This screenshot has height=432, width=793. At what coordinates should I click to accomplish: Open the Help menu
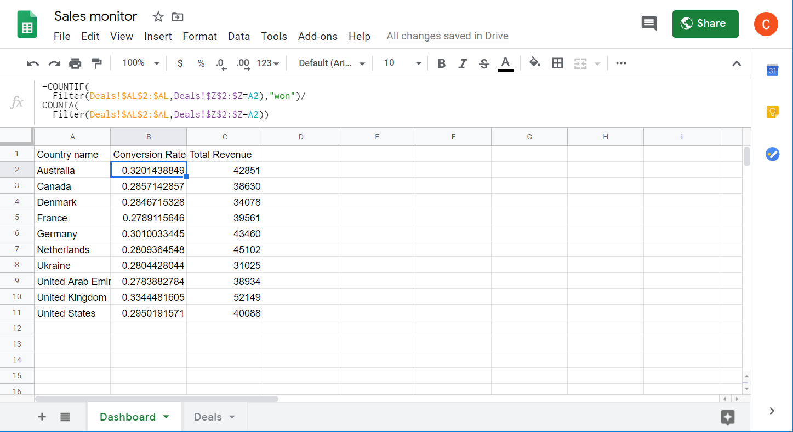(x=360, y=36)
